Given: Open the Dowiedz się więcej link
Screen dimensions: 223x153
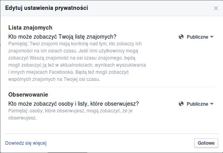Looking at the screenshot, I should tap(26, 143).
